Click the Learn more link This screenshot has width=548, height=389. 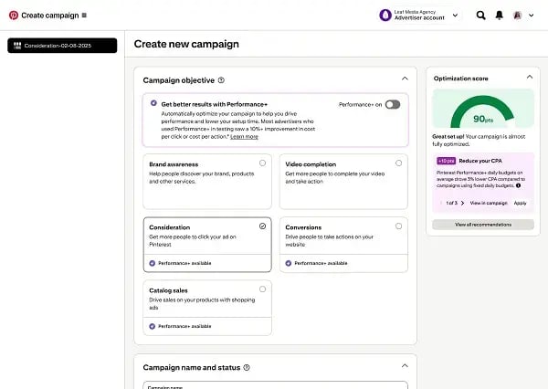pos(244,137)
